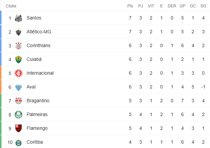Screen dimensions: 210x148
Task: Click the Palmeiras green crest
Action: [x=19, y=115]
